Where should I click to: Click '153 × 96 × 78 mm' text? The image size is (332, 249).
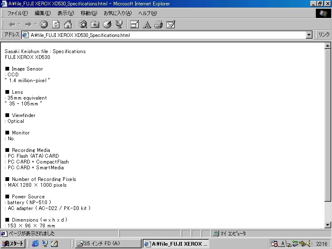(32, 226)
